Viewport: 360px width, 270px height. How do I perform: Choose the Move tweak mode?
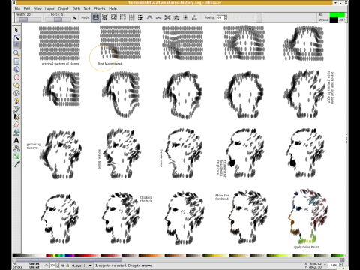pos(96,17)
